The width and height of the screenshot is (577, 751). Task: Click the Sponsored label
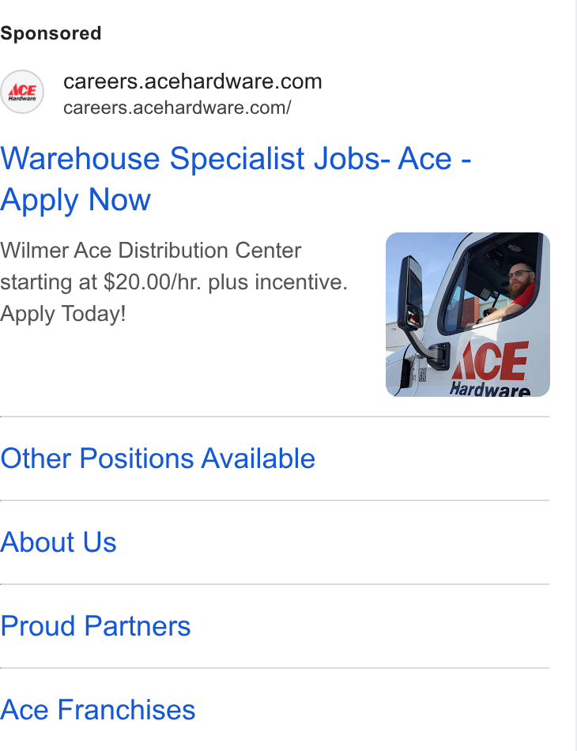(x=51, y=33)
